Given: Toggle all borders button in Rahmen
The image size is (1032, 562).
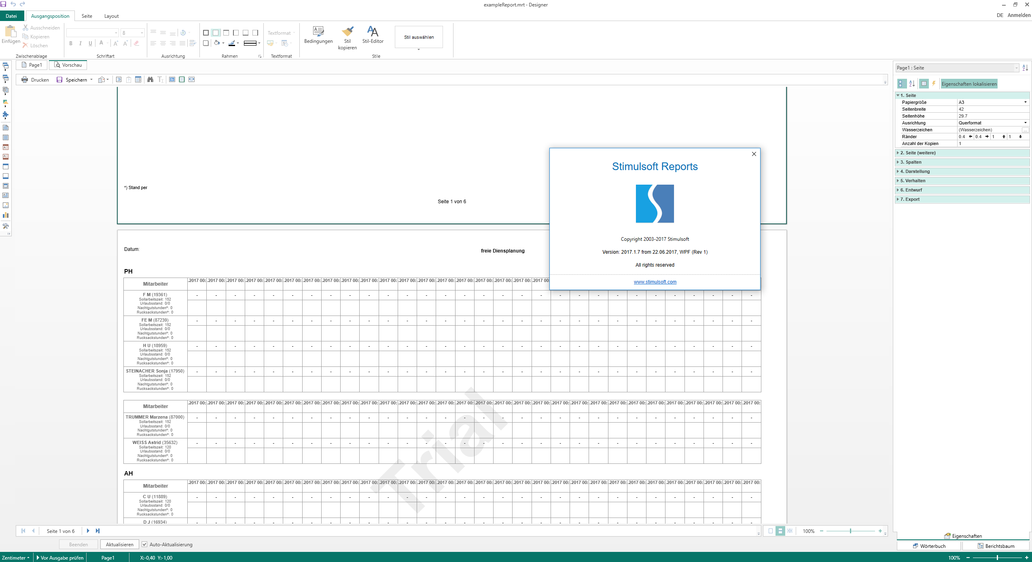Looking at the screenshot, I should tap(206, 33).
